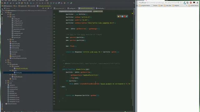
Task: Click the red extension icon in browser toolbar
Action: tap(191, 3)
